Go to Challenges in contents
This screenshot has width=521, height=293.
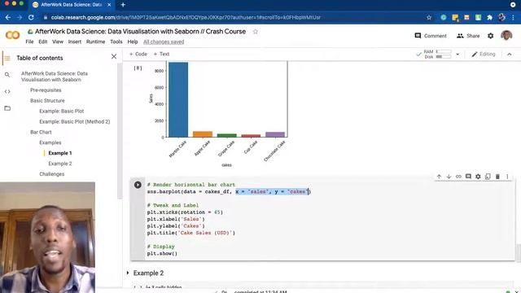coord(52,174)
